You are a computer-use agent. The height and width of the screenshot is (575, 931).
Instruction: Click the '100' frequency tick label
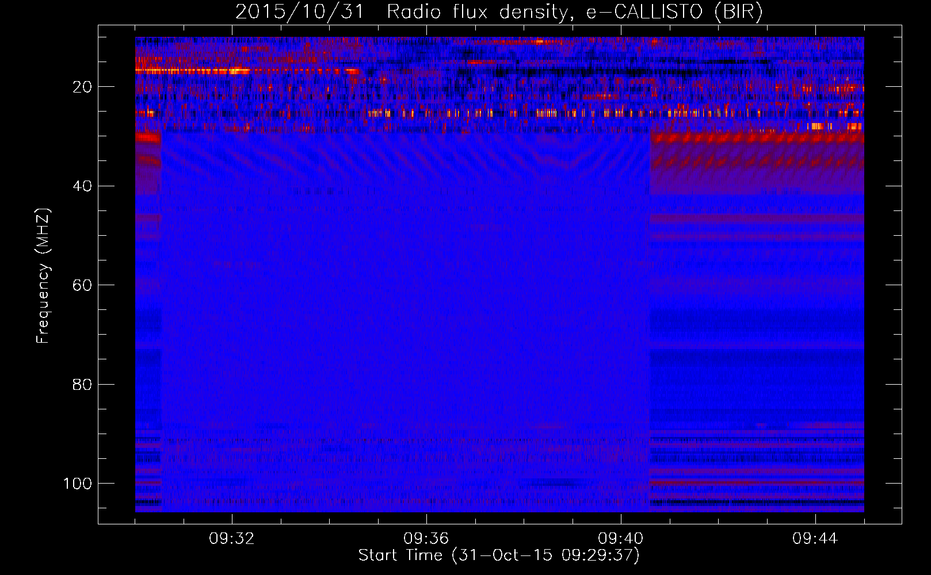pos(78,484)
